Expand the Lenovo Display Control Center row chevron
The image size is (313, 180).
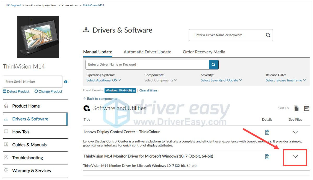tap(295, 132)
